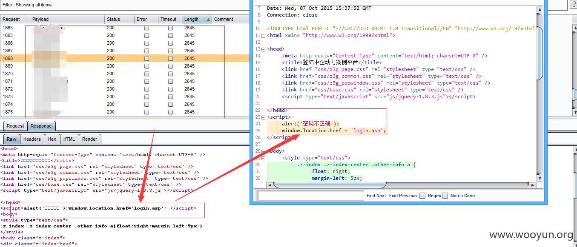The width and height of the screenshot is (577, 247).
Task: Select request row 1875
Action: click(x=125, y=112)
